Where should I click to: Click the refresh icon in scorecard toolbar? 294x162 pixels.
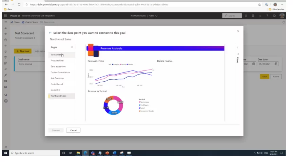click(284, 22)
